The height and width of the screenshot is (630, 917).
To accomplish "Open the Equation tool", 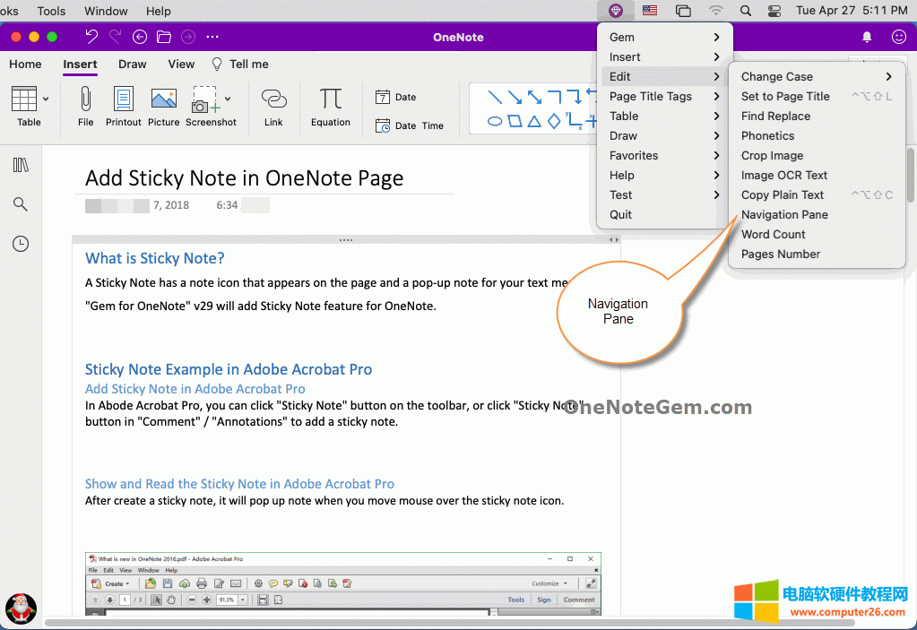I will click(x=331, y=99).
